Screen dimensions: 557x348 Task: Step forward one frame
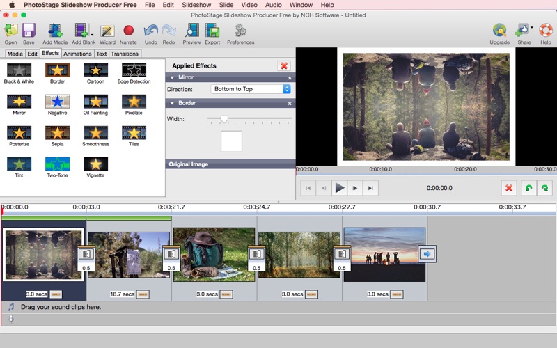(x=355, y=188)
